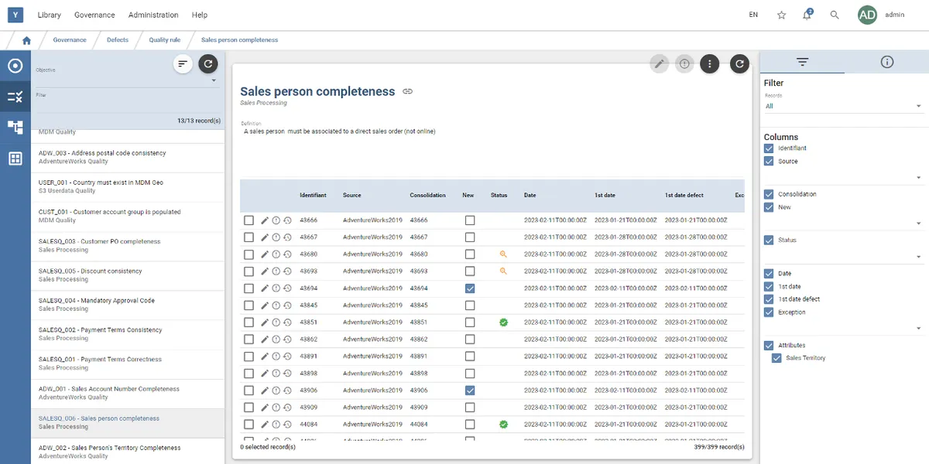Open favorites star in the top bar

click(782, 15)
